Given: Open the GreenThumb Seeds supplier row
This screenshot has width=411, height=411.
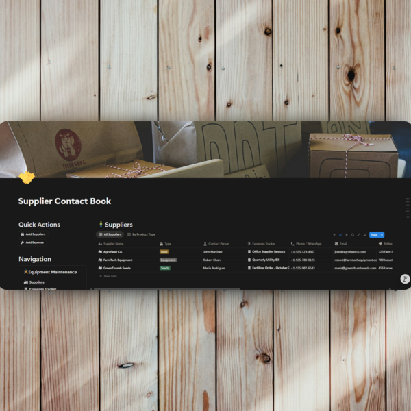Looking at the screenshot, I should click(117, 268).
